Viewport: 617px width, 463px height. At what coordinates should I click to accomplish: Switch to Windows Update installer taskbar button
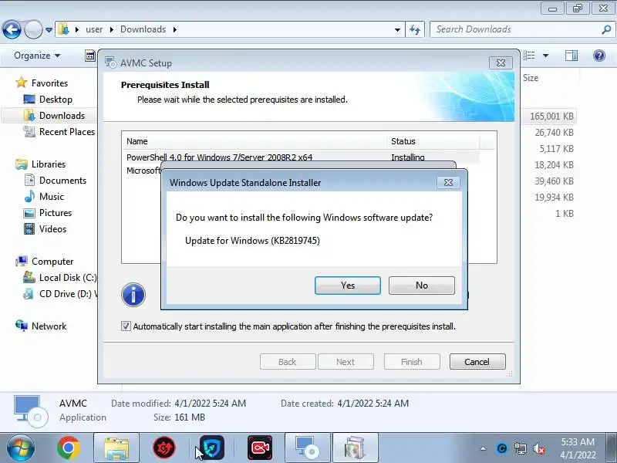(x=356, y=448)
